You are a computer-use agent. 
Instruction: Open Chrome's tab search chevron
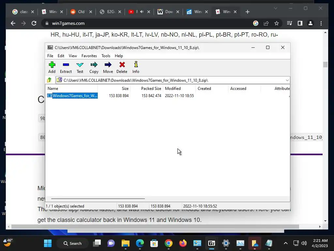tap(275, 8)
